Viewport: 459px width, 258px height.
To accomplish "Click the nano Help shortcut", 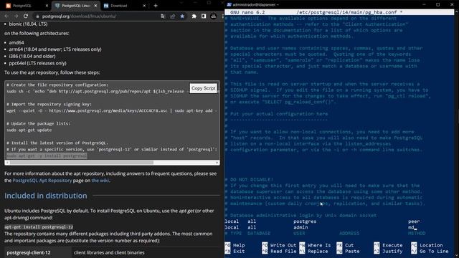I will pos(235,245).
